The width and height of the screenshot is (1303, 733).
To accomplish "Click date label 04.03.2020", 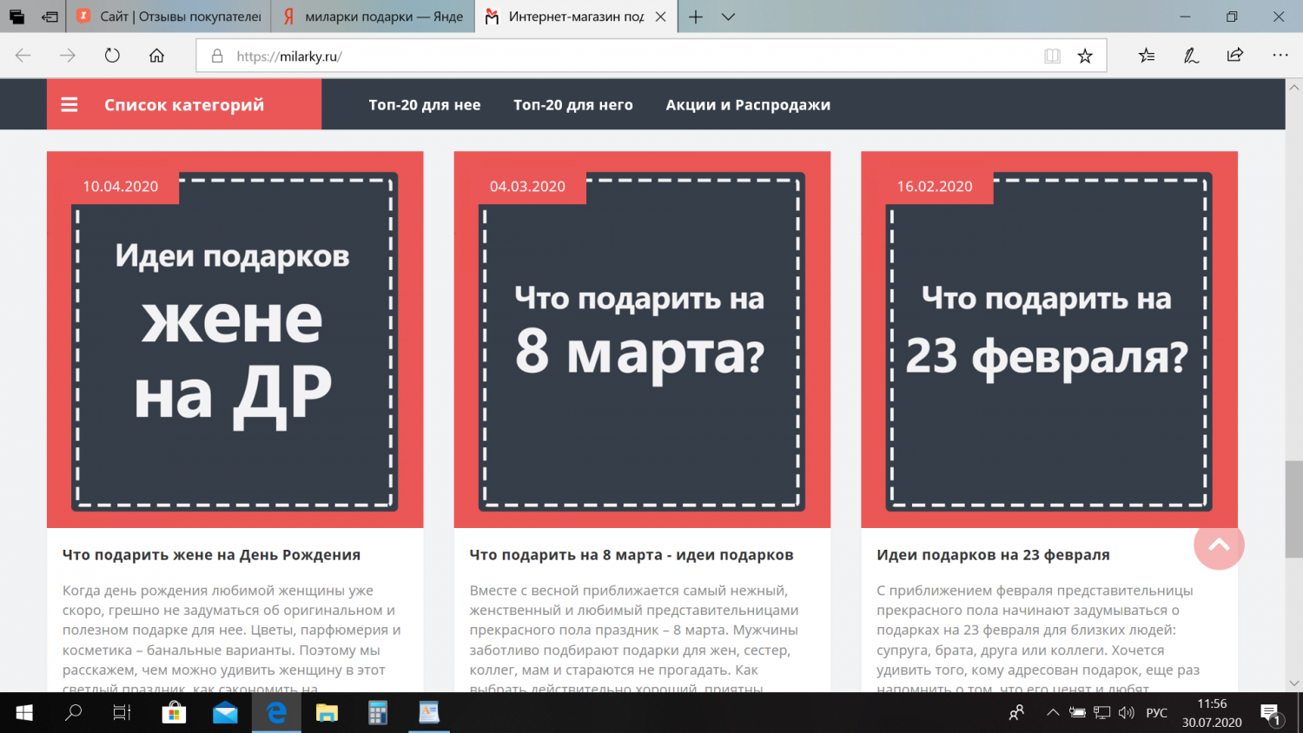I will tap(527, 186).
